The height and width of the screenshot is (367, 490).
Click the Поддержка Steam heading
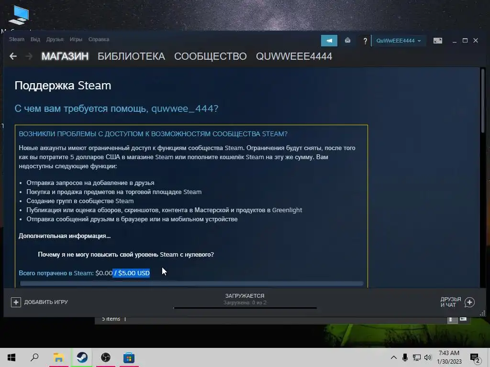click(63, 86)
